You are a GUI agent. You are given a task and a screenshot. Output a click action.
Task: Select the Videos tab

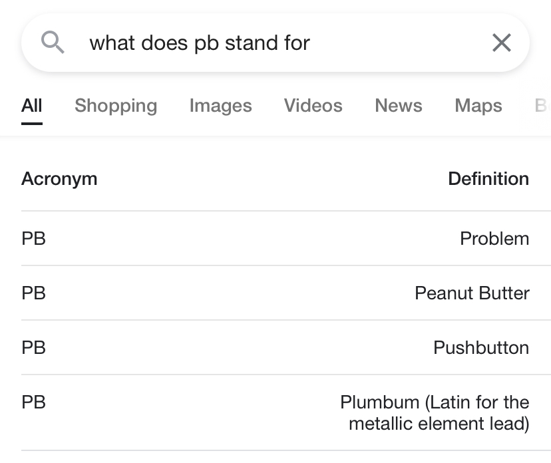click(313, 105)
